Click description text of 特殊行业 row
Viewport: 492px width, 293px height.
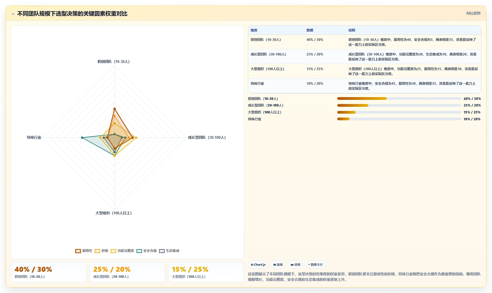point(412,86)
